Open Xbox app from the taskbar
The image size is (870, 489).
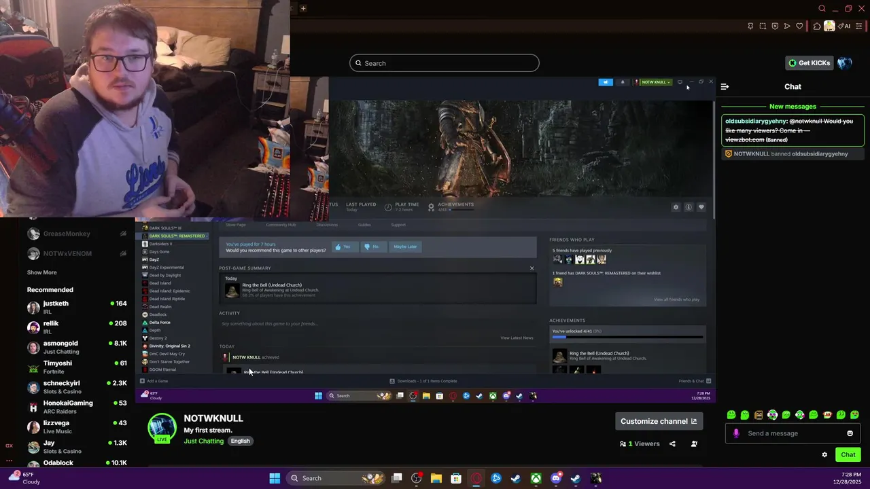[536, 478]
